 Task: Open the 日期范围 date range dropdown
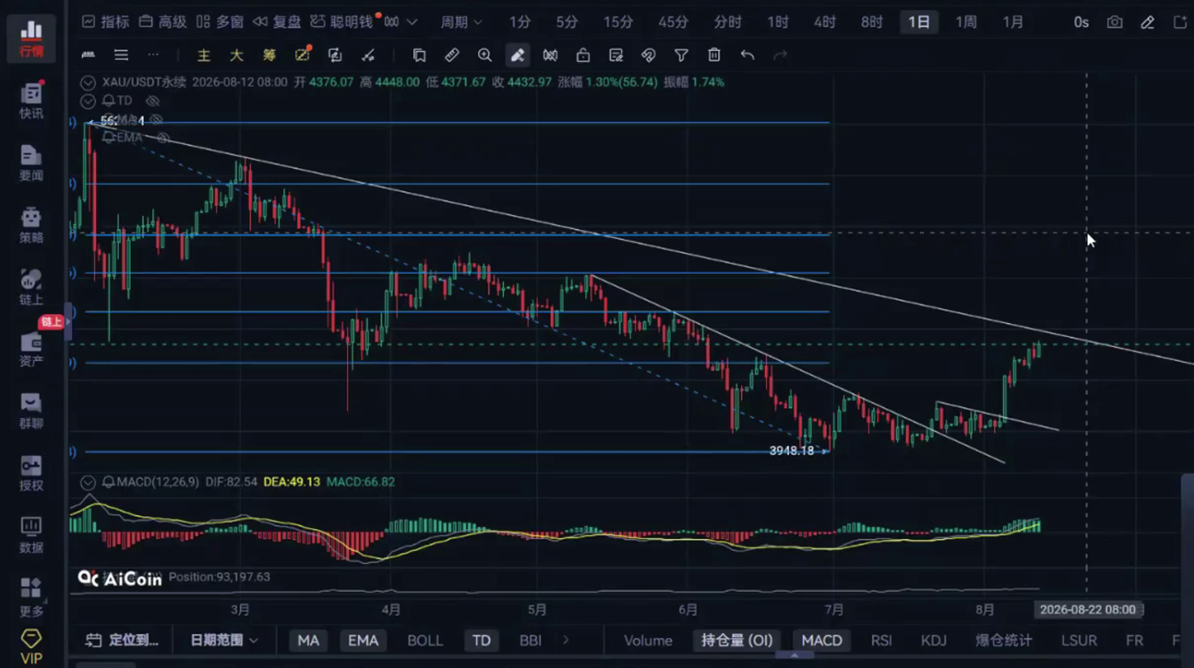pyautogui.click(x=224, y=640)
